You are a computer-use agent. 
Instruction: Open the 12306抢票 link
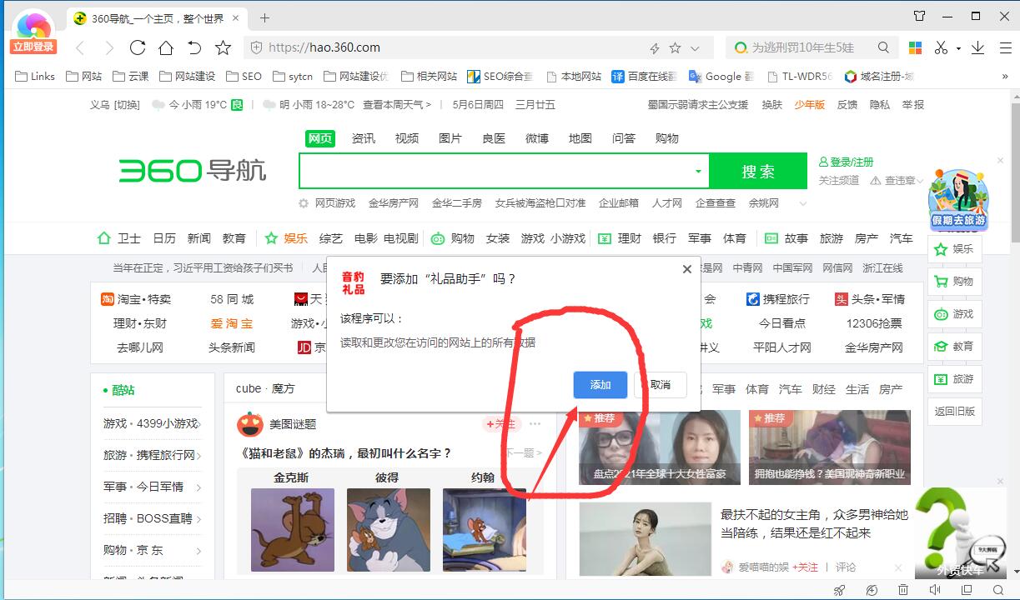[x=874, y=323]
